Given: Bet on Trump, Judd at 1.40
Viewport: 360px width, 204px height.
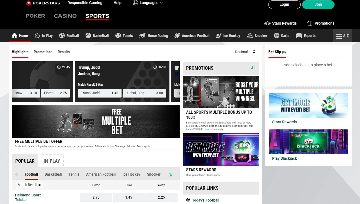Looking at the screenshot, I should point(100,93).
